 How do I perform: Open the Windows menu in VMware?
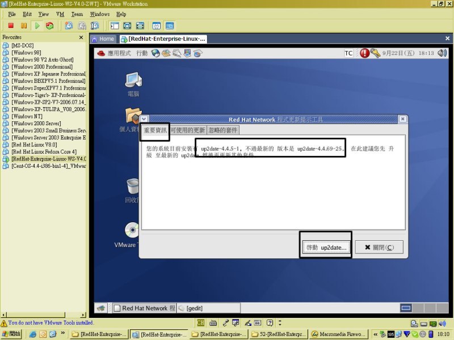[x=100, y=14]
